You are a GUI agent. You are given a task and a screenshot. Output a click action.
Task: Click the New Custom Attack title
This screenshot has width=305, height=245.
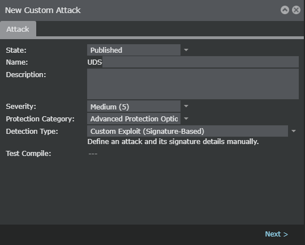[43, 10]
